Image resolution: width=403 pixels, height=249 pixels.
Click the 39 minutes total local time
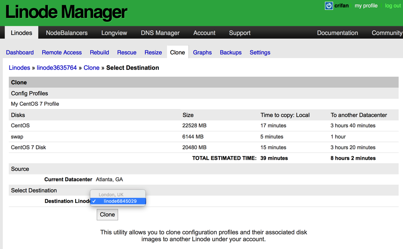[274, 158]
